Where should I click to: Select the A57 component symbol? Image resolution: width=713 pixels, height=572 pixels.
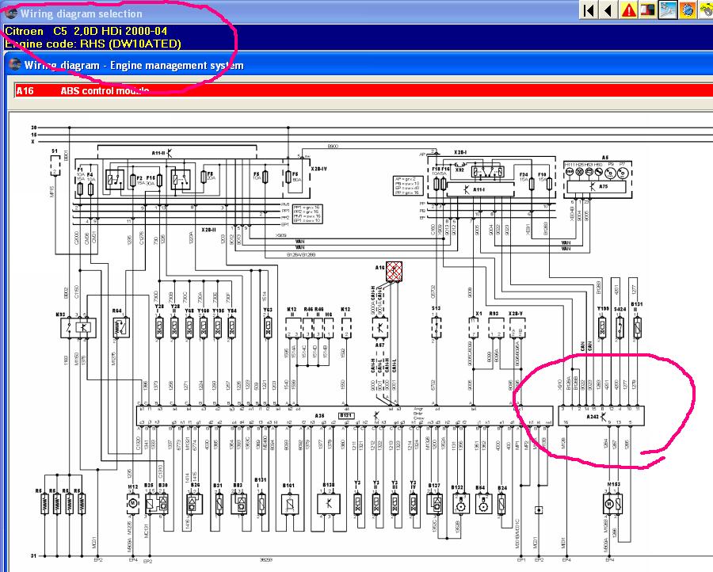380,327
